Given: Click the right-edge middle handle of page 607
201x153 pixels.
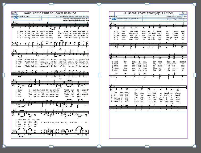Looking at the screenshot, I should [x=195, y=75].
